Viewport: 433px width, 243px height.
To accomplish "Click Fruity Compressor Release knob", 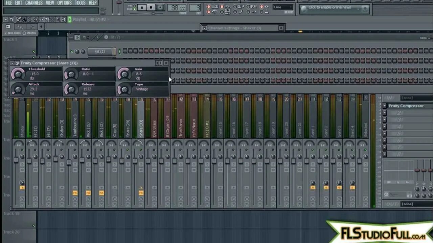I will 71,89.
